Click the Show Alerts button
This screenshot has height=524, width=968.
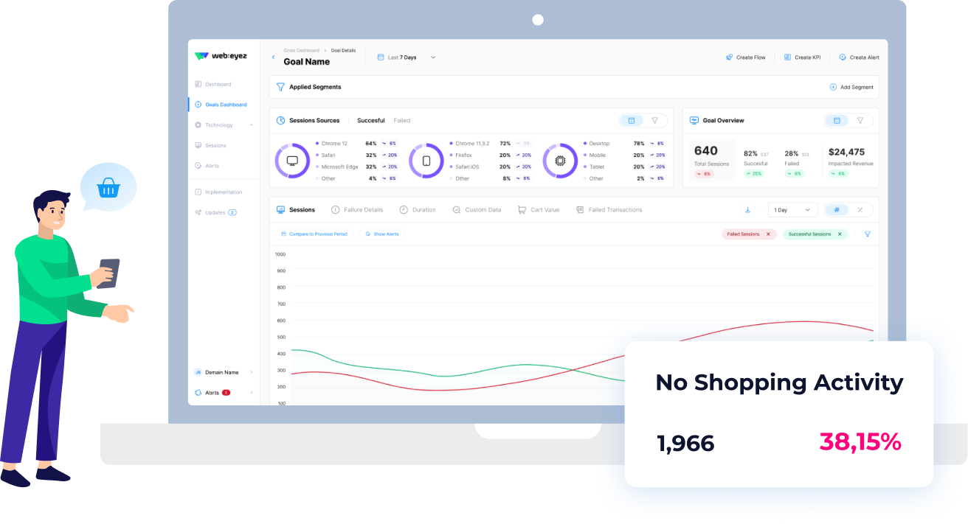pyautogui.click(x=381, y=234)
